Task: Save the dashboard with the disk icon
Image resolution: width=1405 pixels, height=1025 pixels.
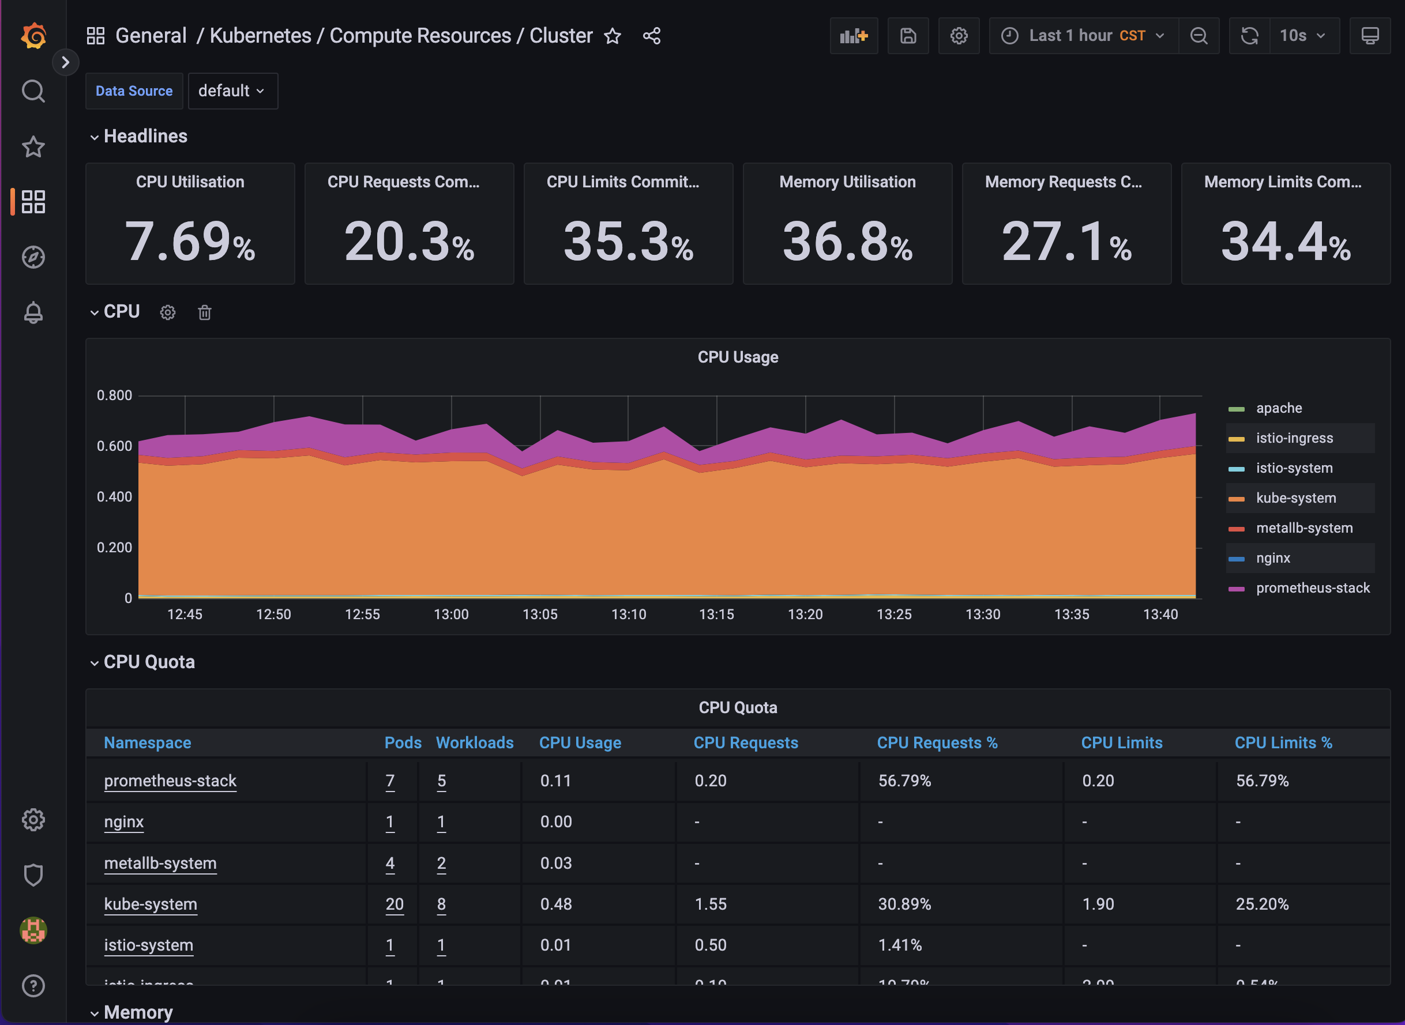Action: click(x=907, y=36)
